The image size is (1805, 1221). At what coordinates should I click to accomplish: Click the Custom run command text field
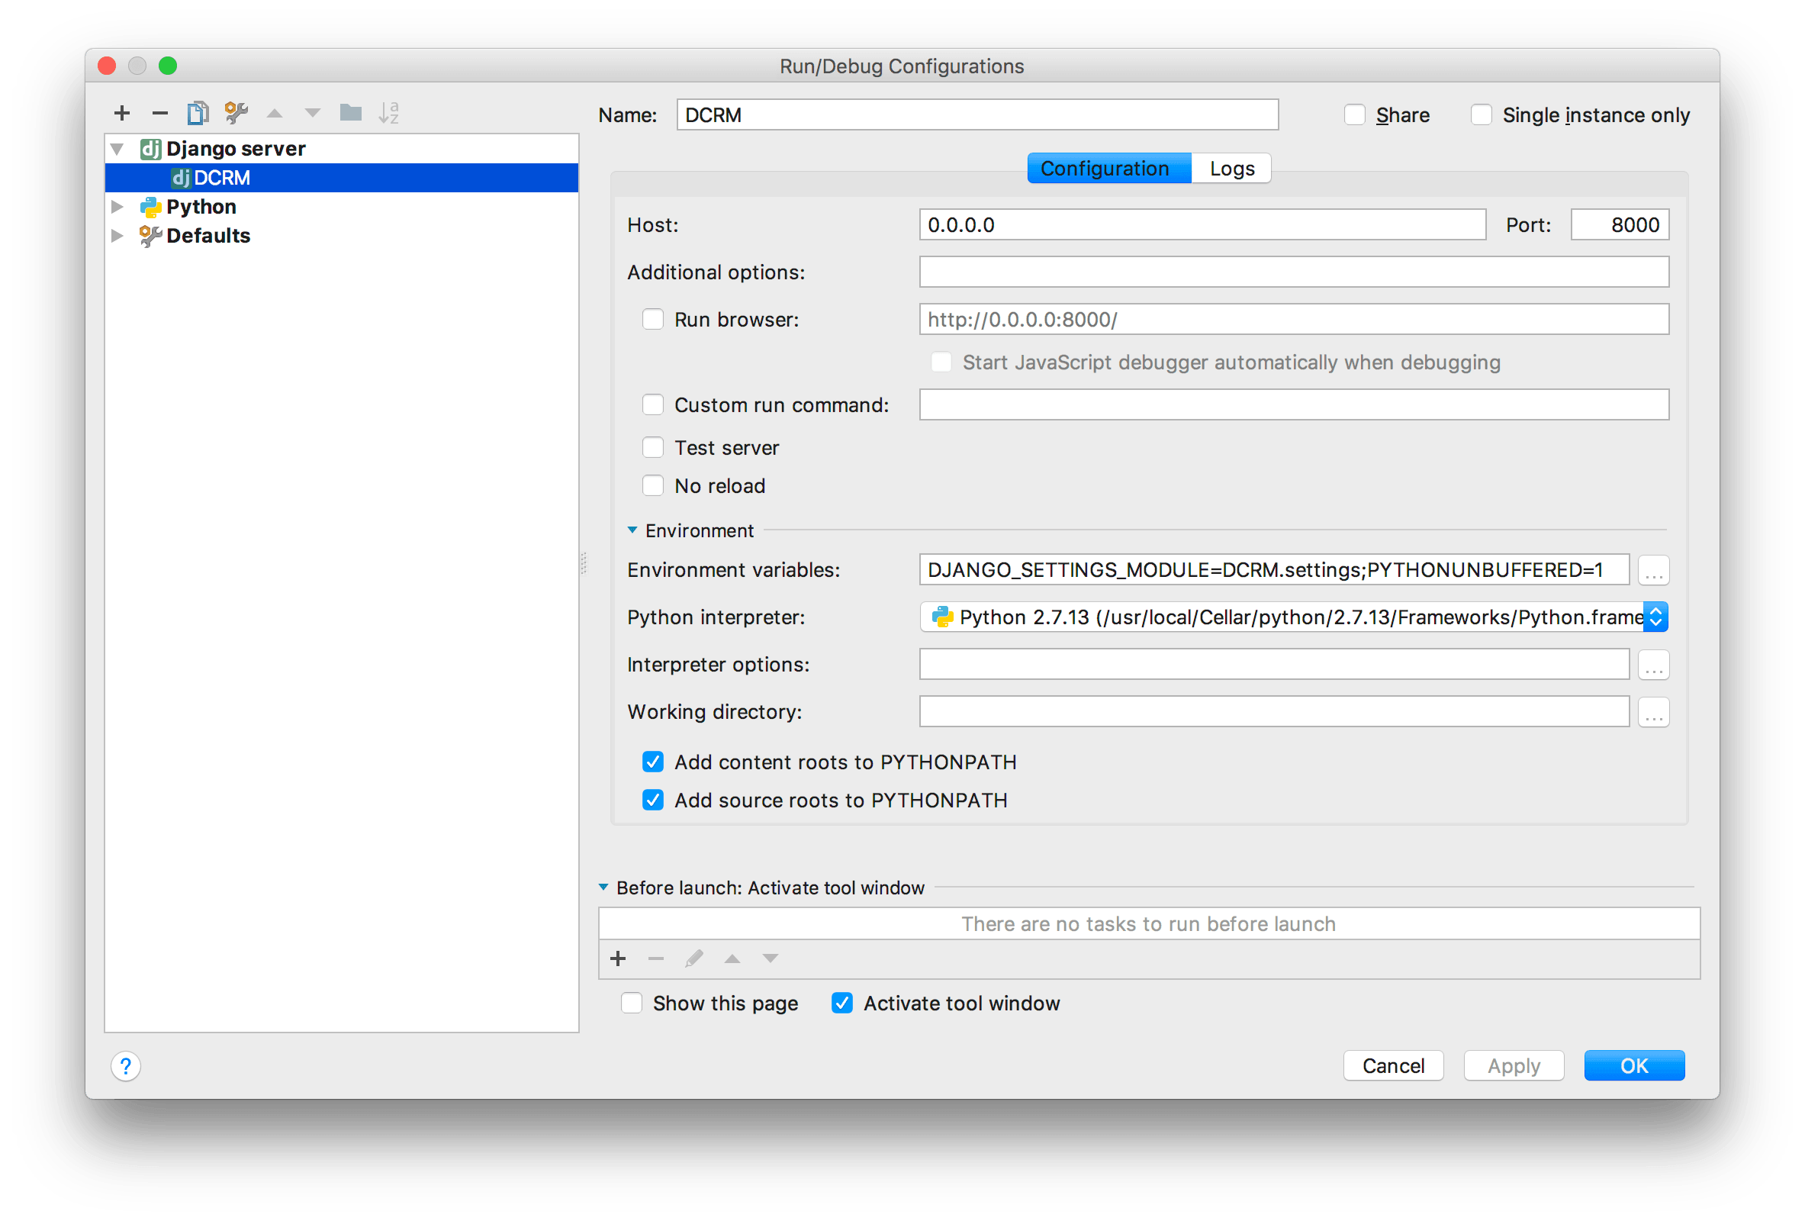pos(1294,404)
